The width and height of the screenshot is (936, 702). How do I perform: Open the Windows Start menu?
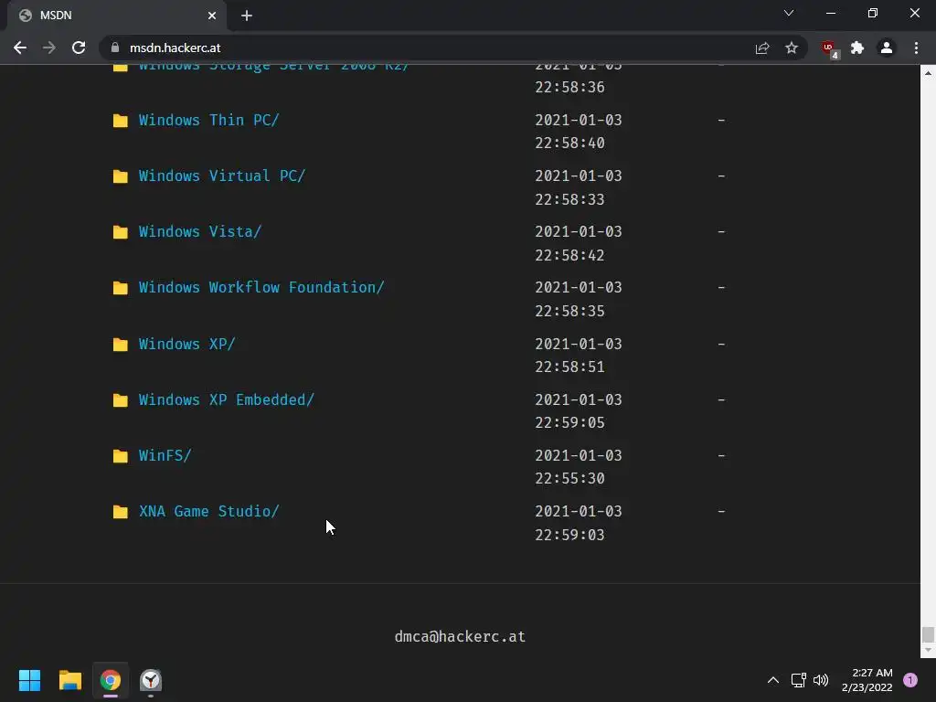tap(30, 680)
